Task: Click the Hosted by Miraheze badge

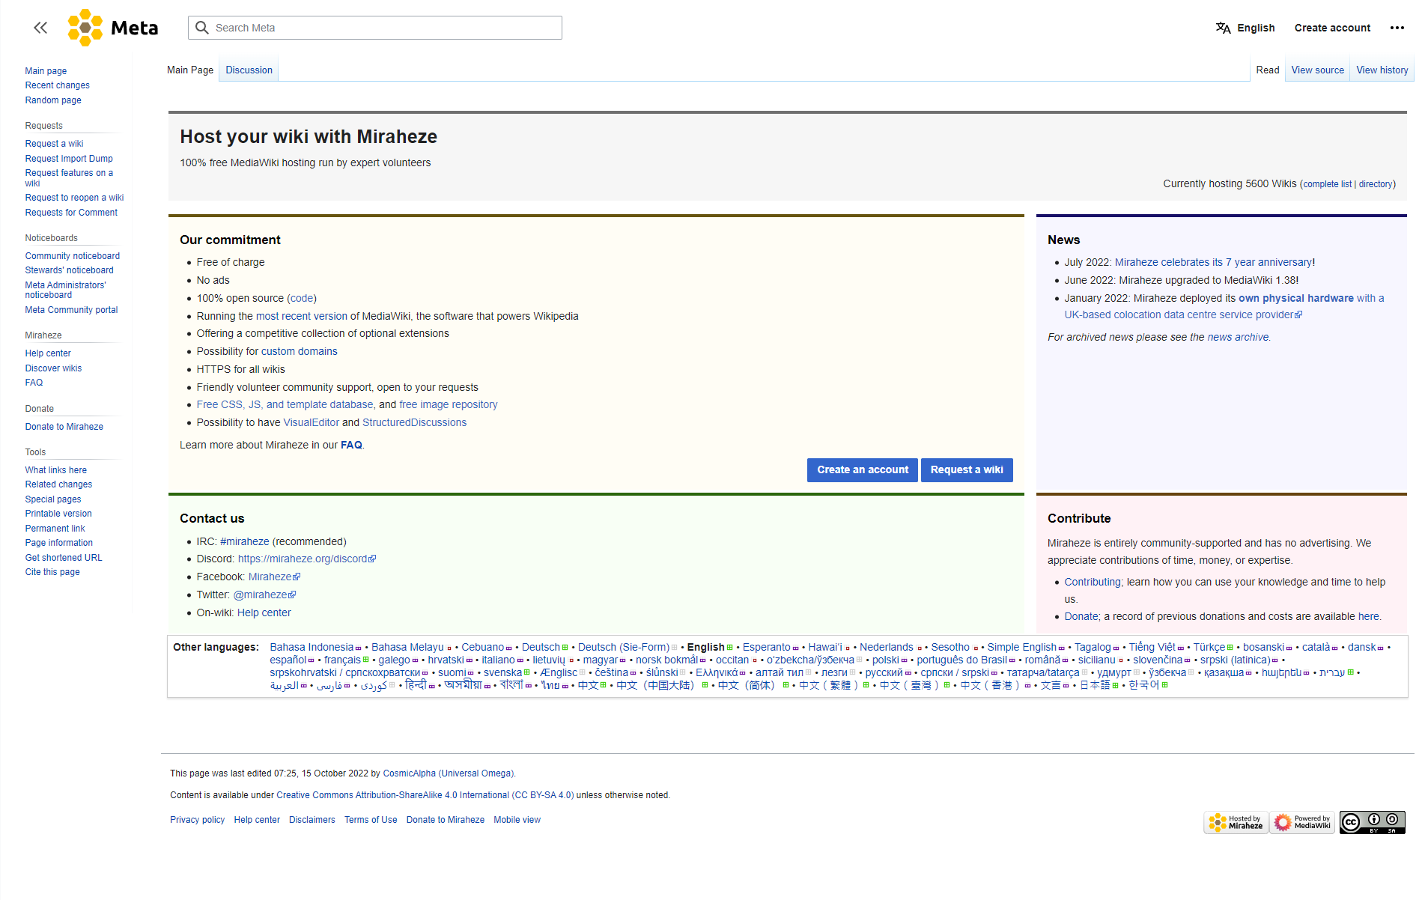Action: point(1236,822)
